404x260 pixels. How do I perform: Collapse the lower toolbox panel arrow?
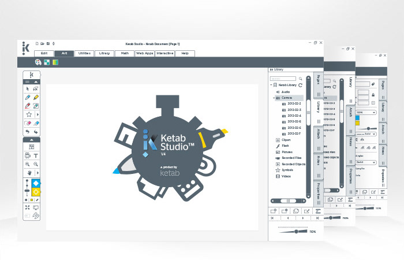pyautogui.click(x=31, y=140)
